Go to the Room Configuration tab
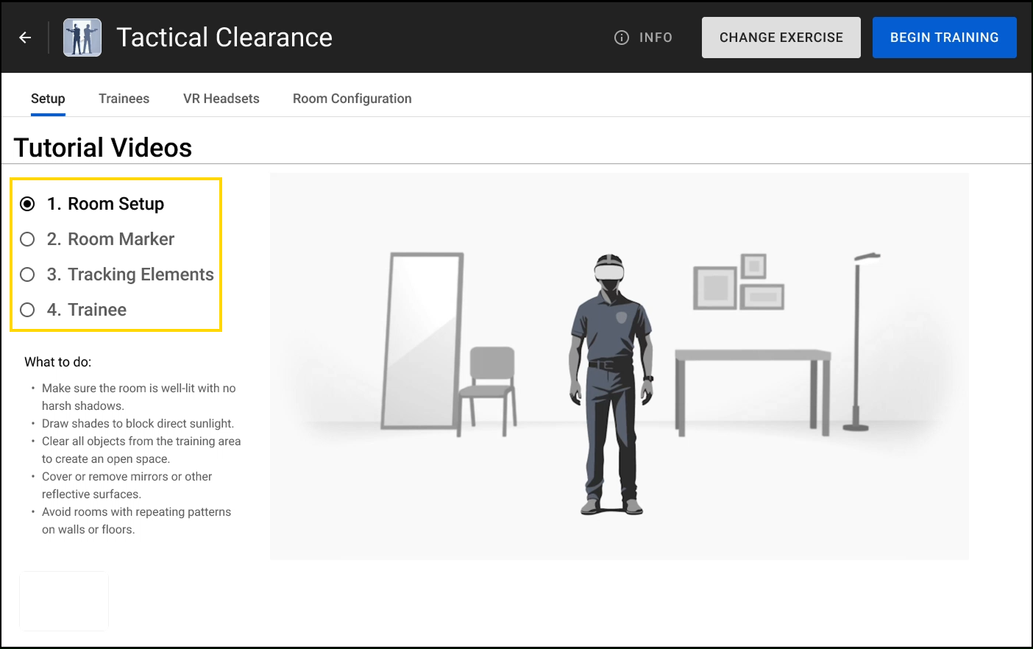 (352, 99)
